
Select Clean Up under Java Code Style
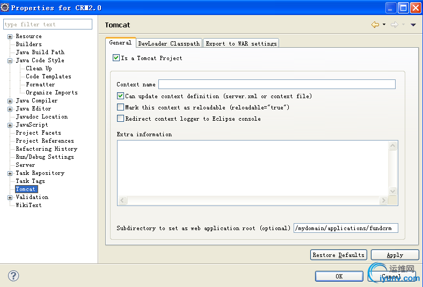coord(39,69)
